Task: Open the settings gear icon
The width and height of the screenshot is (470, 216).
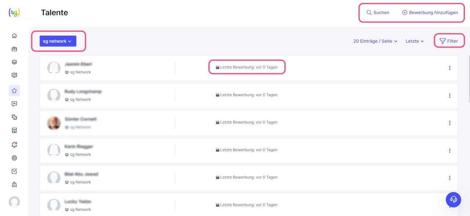Action: coord(14,158)
